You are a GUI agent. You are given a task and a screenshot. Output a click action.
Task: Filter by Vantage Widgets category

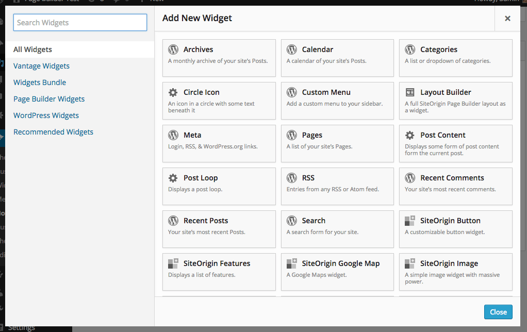pos(41,66)
